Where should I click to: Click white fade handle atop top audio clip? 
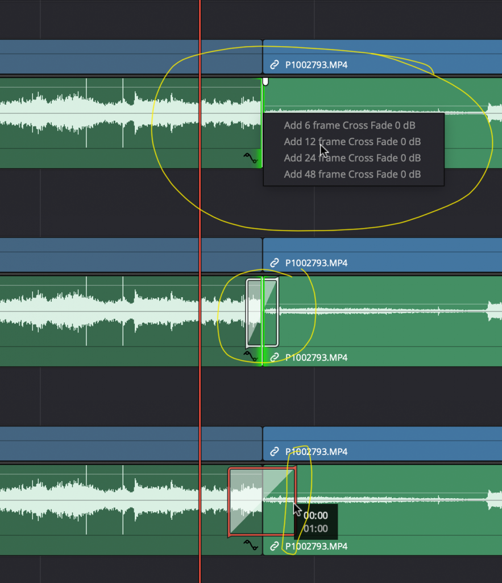click(265, 81)
